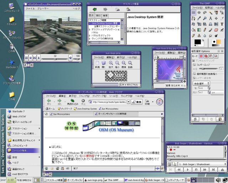Screen dimensions: 228x183
Task: Select the Rectangle Select tool in GIMP
Action: 193,13
